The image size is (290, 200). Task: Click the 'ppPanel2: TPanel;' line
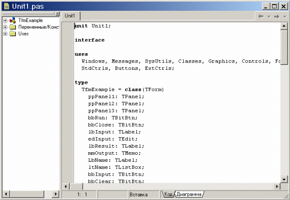point(116,104)
